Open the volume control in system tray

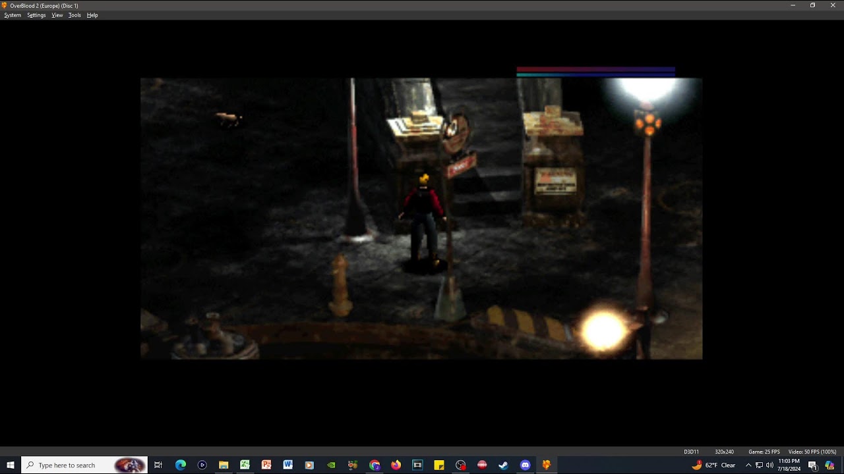[x=769, y=465]
